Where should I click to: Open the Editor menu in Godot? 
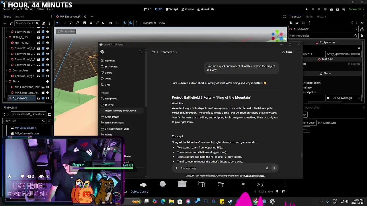pyautogui.click(x=40, y=9)
